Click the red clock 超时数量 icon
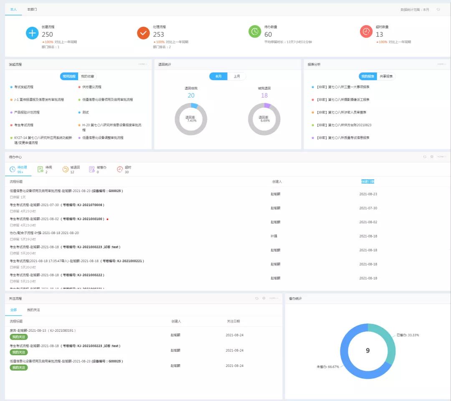This screenshot has width=451, height=401. tap(366, 32)
